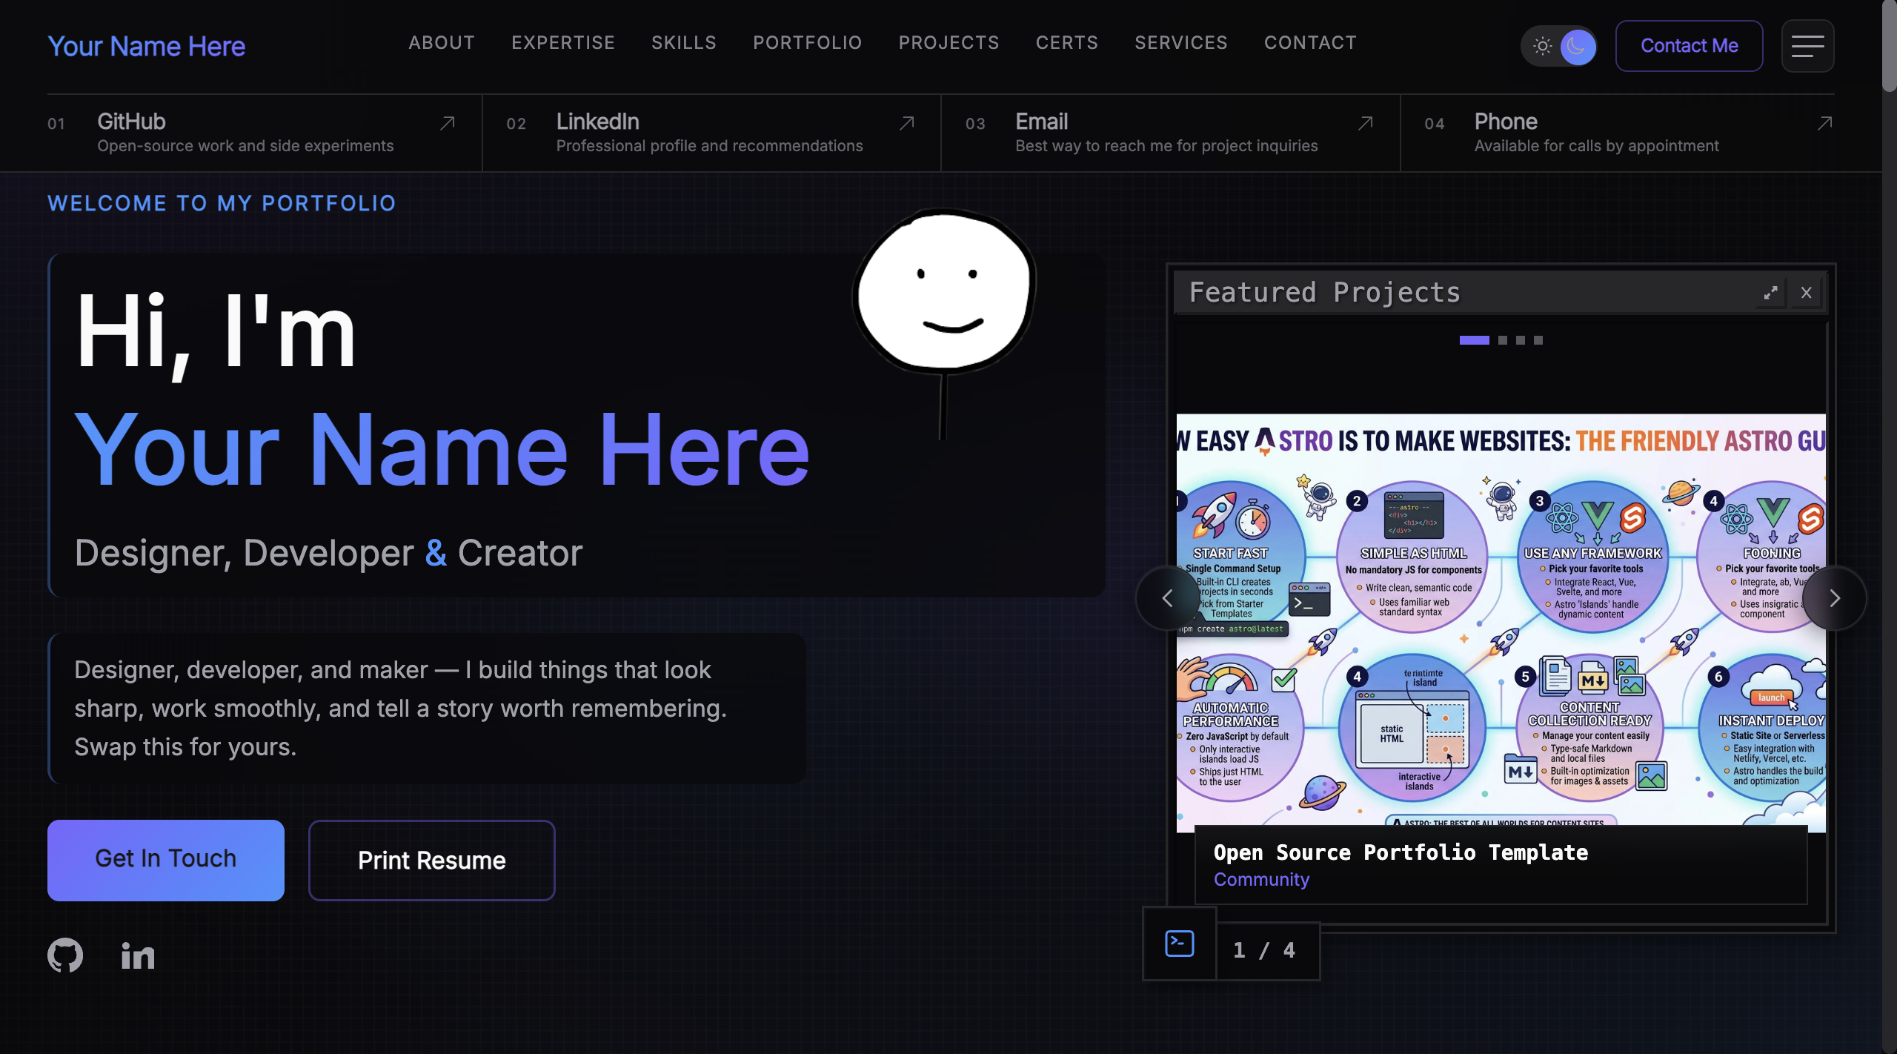
Task: Click Print Resume button
Action: (x=432, y=860)
